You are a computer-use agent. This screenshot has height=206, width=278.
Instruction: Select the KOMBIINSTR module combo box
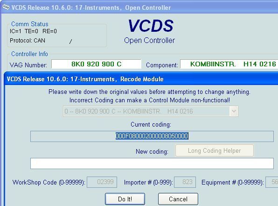[151, 111]
